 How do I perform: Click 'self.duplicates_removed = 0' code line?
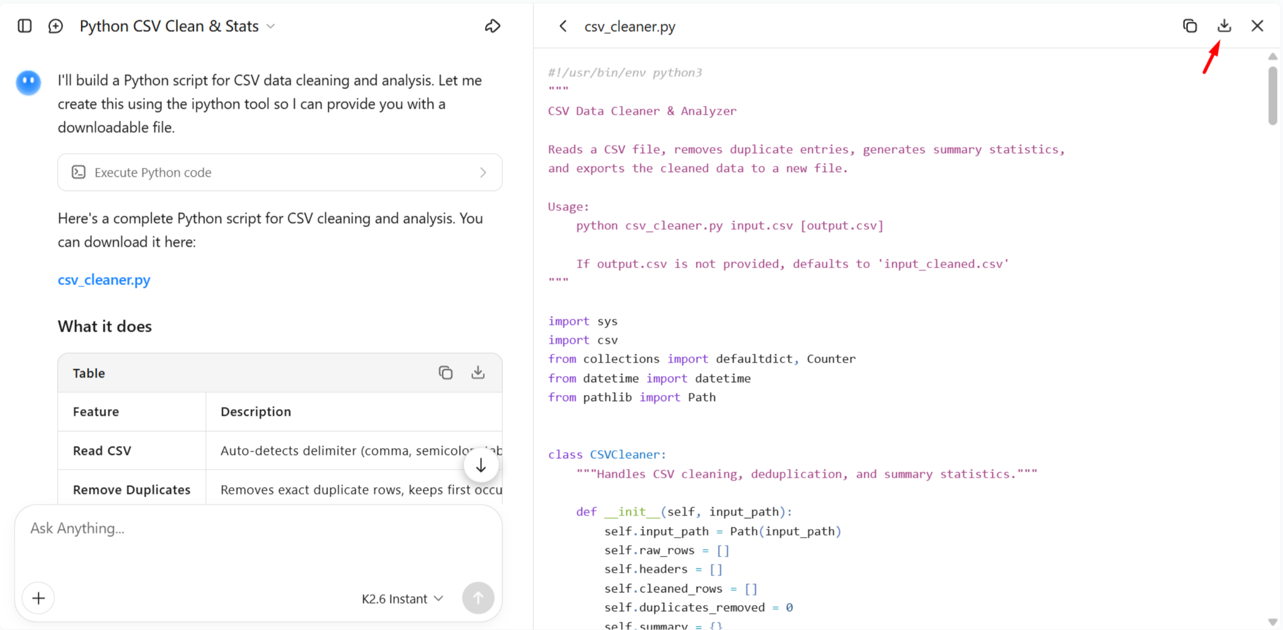pos(698,608)
